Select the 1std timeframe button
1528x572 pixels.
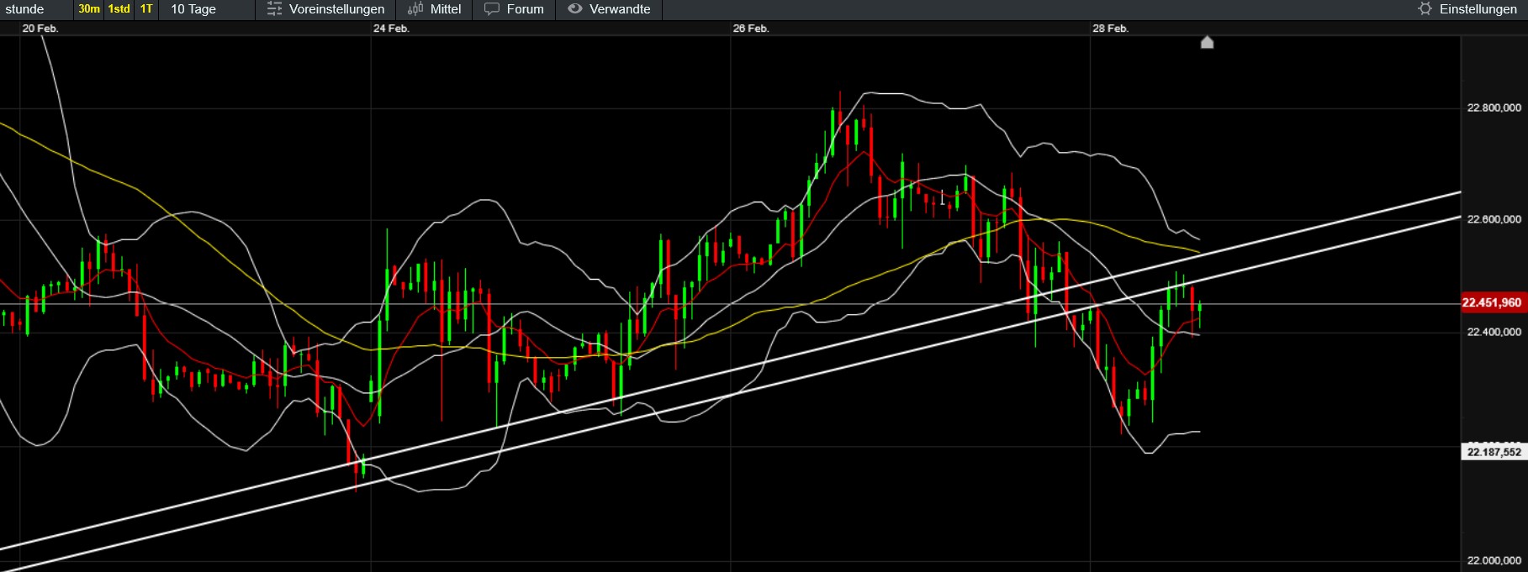coord(119,9)
